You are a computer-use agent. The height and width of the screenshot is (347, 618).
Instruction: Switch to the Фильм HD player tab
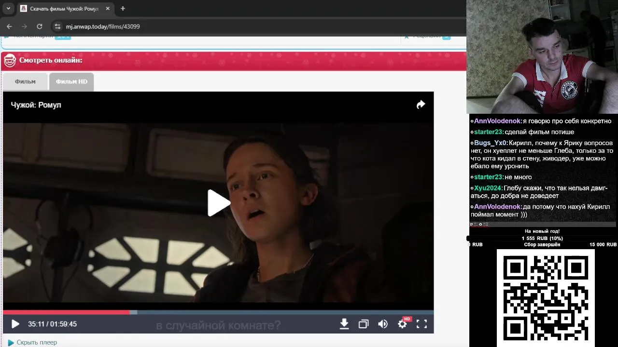coord(71,81)
